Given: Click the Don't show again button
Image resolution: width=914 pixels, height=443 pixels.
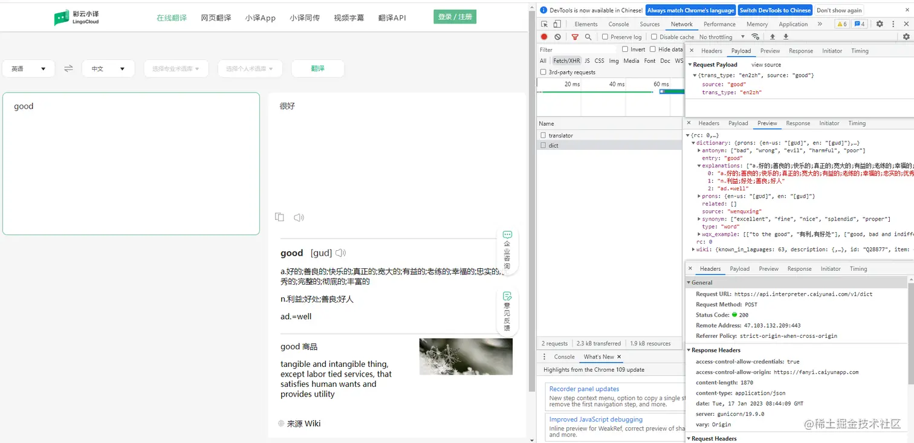Looking at the screenshot, I should coord(839,10).
